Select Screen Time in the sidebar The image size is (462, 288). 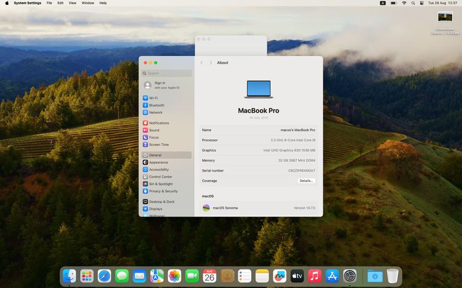(166, 145)
